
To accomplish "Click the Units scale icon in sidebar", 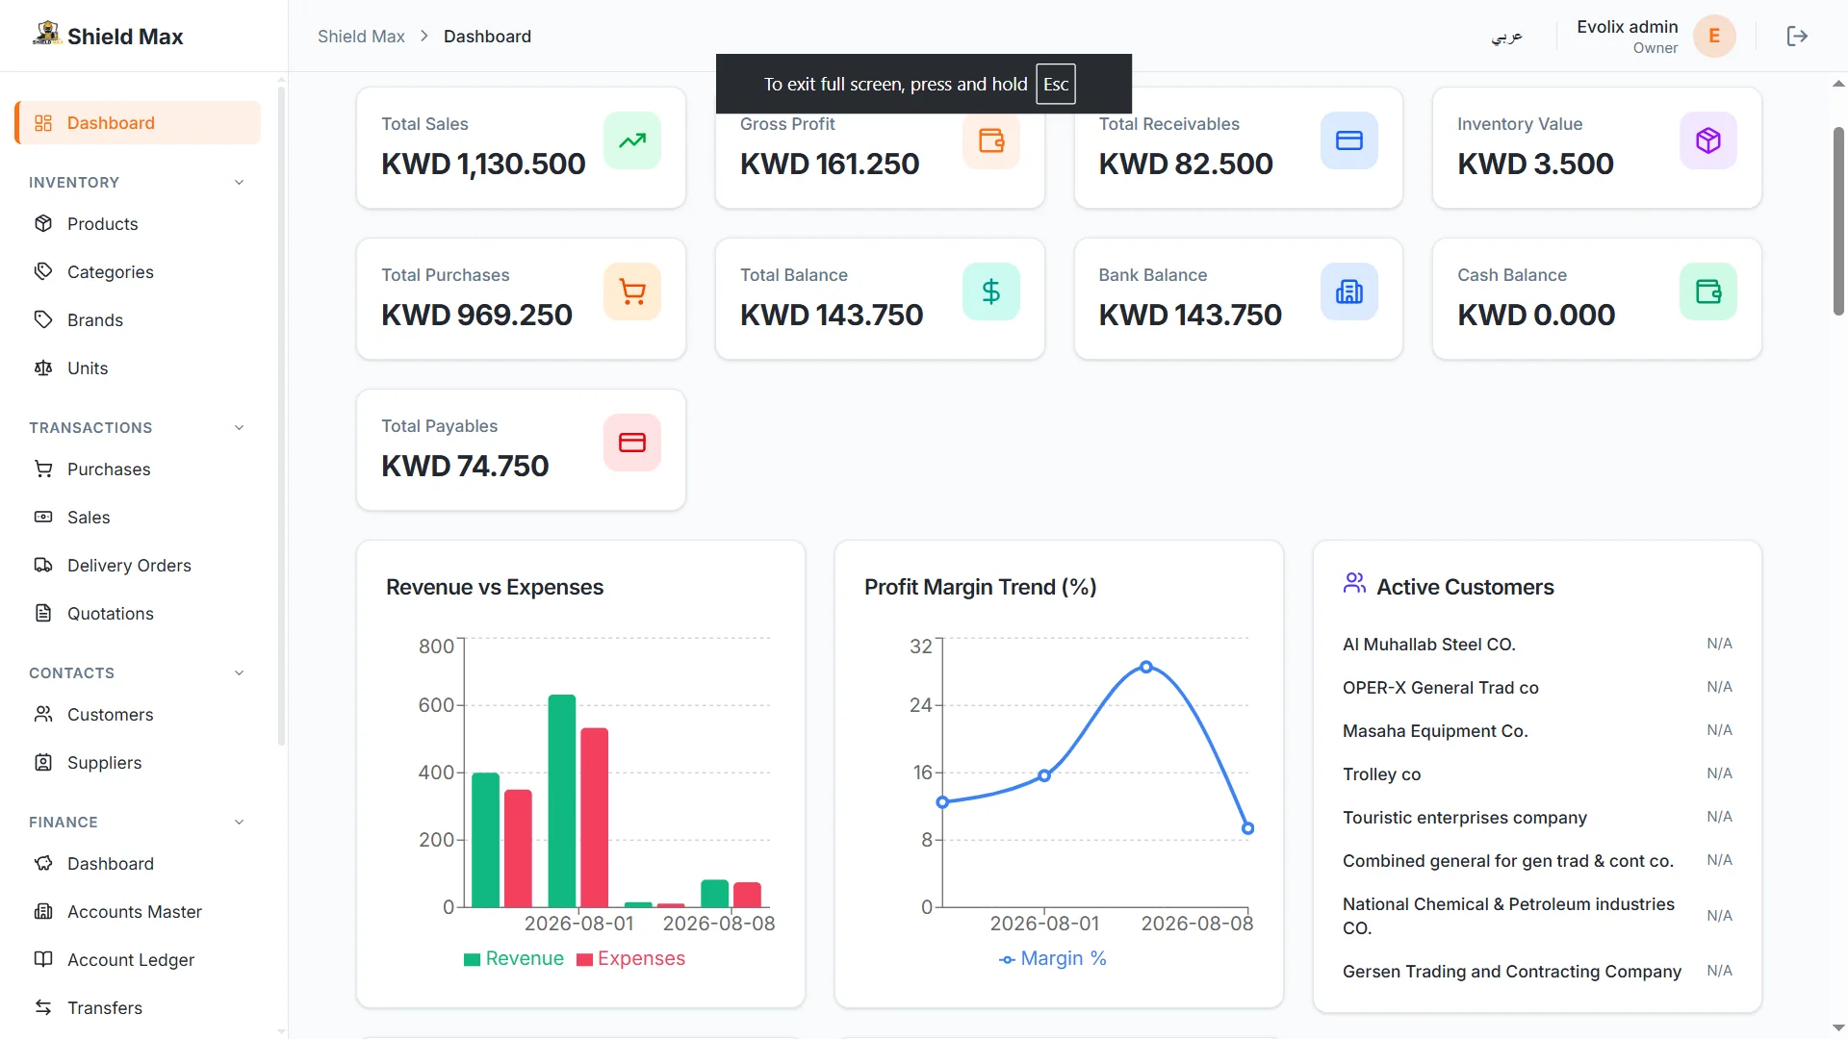I will [x=43, y=367].
